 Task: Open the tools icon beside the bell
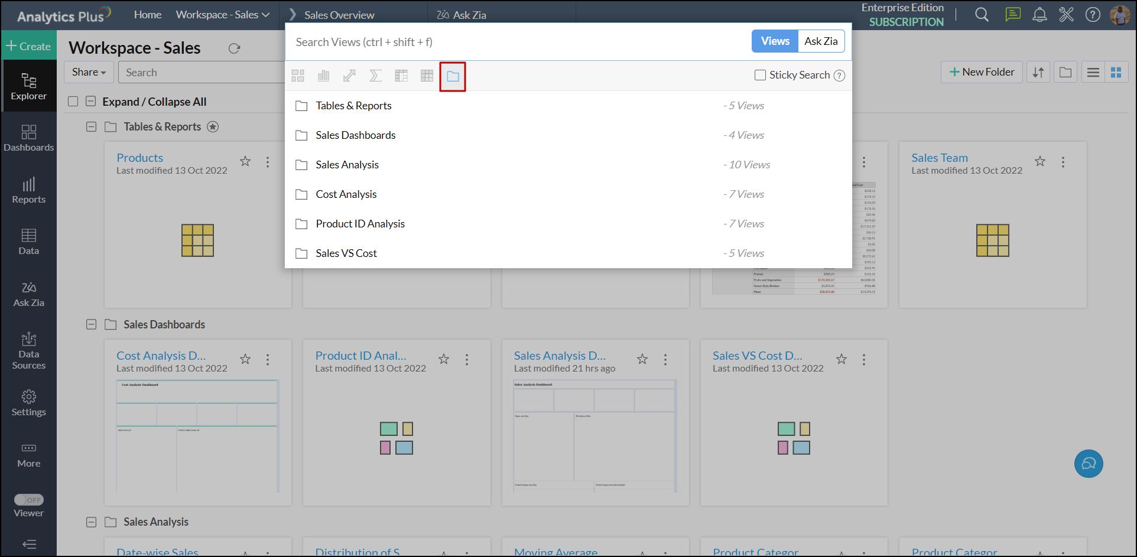(x=1066, y=15)
